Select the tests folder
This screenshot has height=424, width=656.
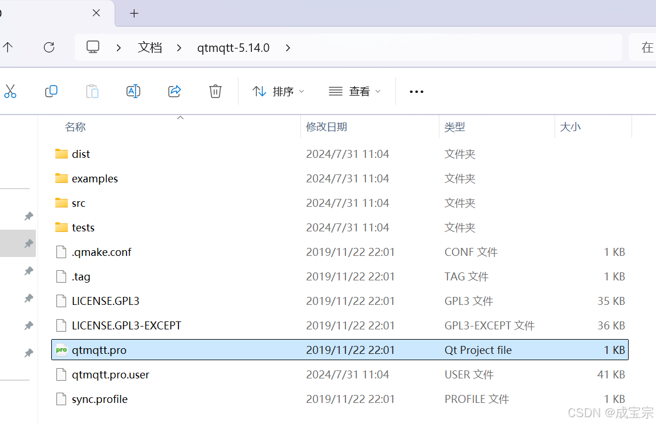click(340, 227)
